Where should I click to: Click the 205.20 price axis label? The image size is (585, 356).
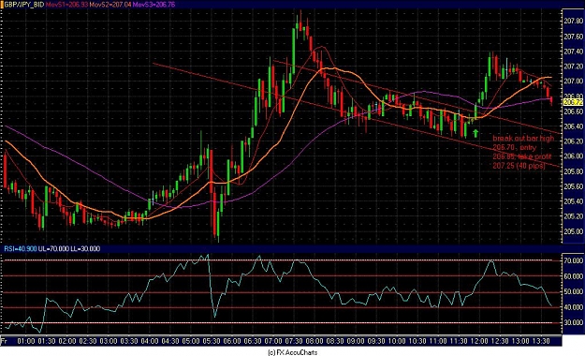coord(574,216)
